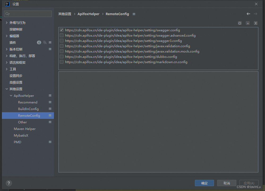Expand the 语言和框架 section
This screenshot has width=265, height=191.
coord(7,63)
